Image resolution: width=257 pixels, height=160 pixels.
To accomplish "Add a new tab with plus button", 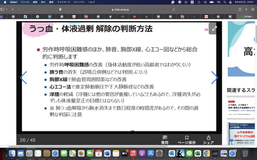I will 246,9.
